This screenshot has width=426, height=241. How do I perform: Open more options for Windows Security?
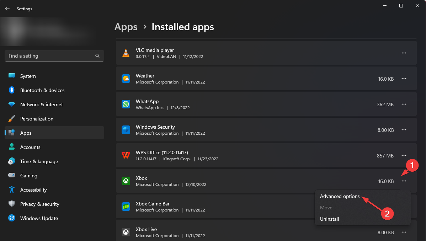[404, 130]
